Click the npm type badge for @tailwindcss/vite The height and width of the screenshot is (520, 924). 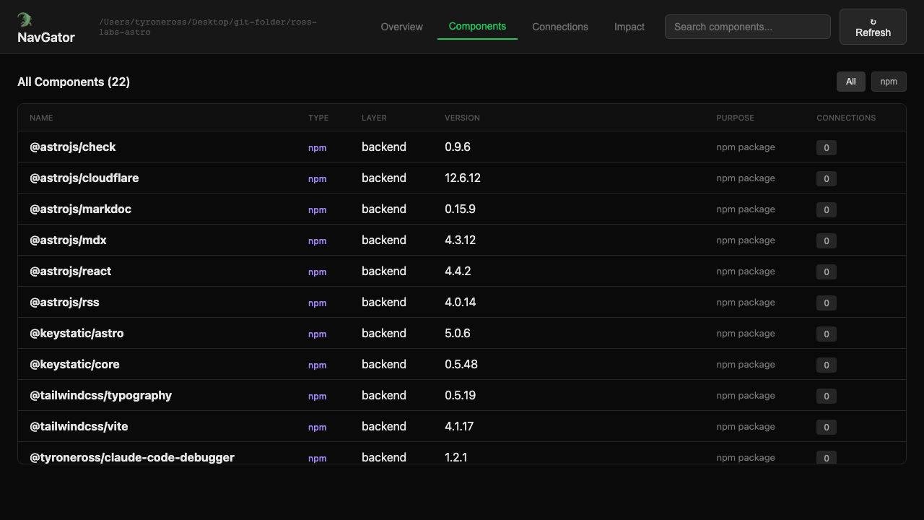(317, 428)
